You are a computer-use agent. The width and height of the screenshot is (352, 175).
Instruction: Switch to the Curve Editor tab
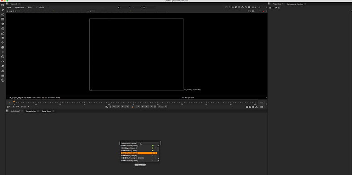coord(31,111)
